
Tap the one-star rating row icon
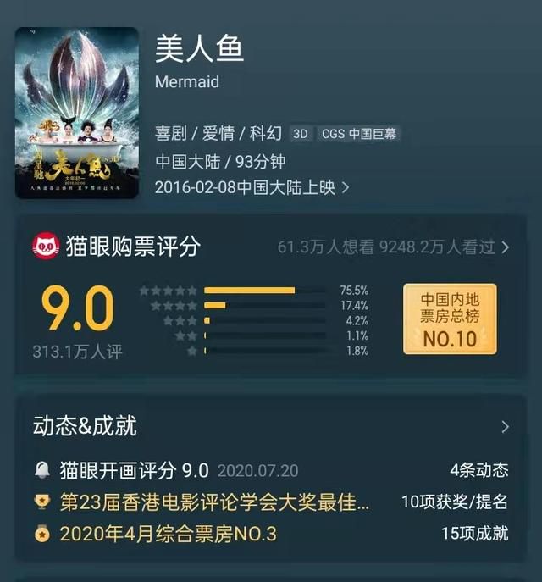click(192, 351)
